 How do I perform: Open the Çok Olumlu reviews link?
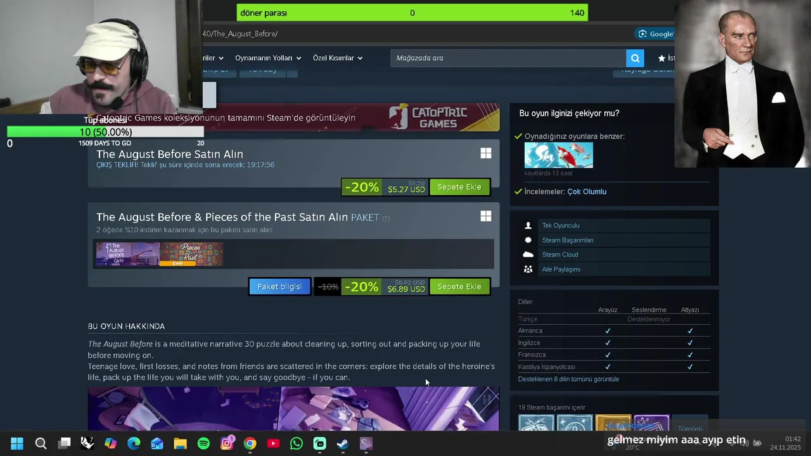point(587,192)
